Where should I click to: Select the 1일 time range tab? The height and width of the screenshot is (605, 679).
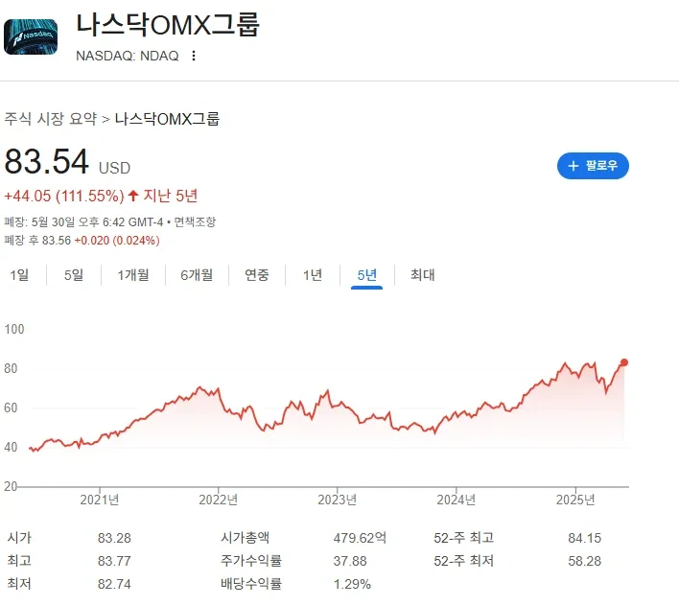(x=19, y=274)
